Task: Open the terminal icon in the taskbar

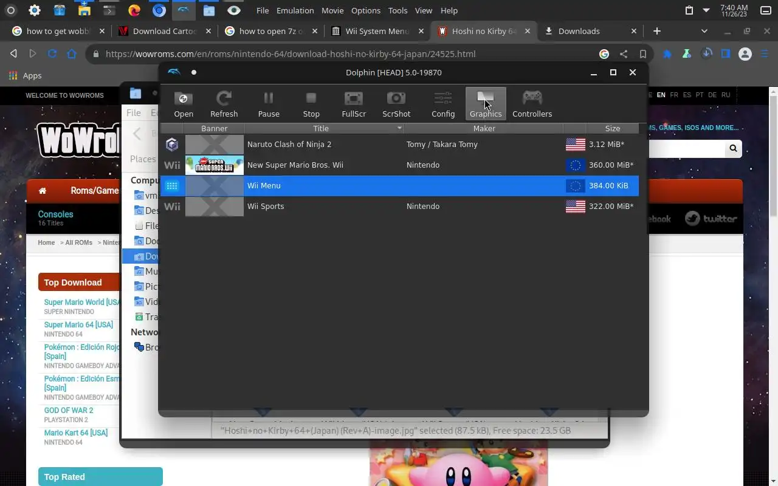Action: 109,10
